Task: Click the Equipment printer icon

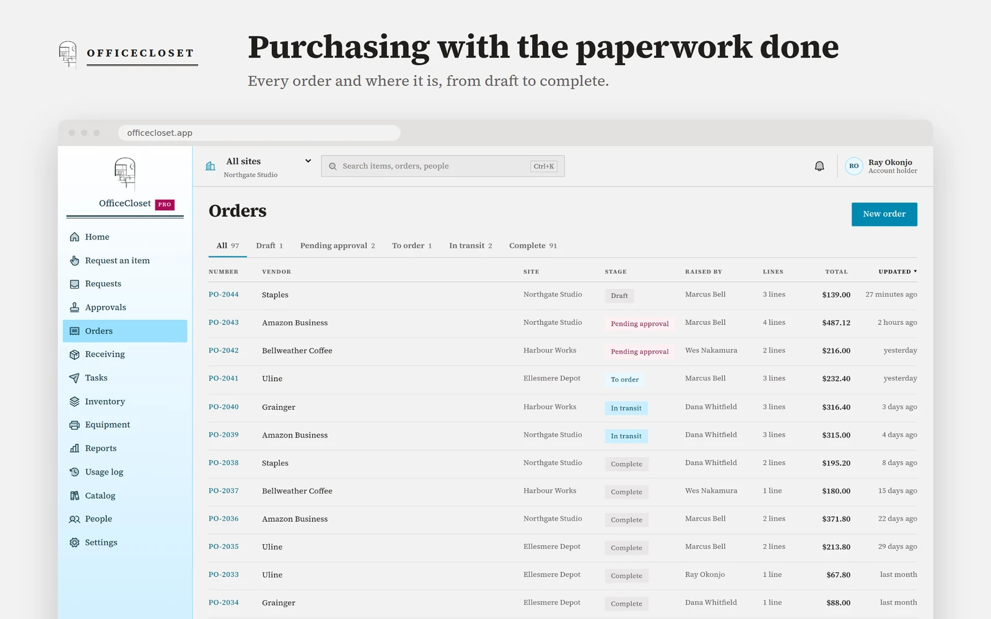Action: click(74, 425)
